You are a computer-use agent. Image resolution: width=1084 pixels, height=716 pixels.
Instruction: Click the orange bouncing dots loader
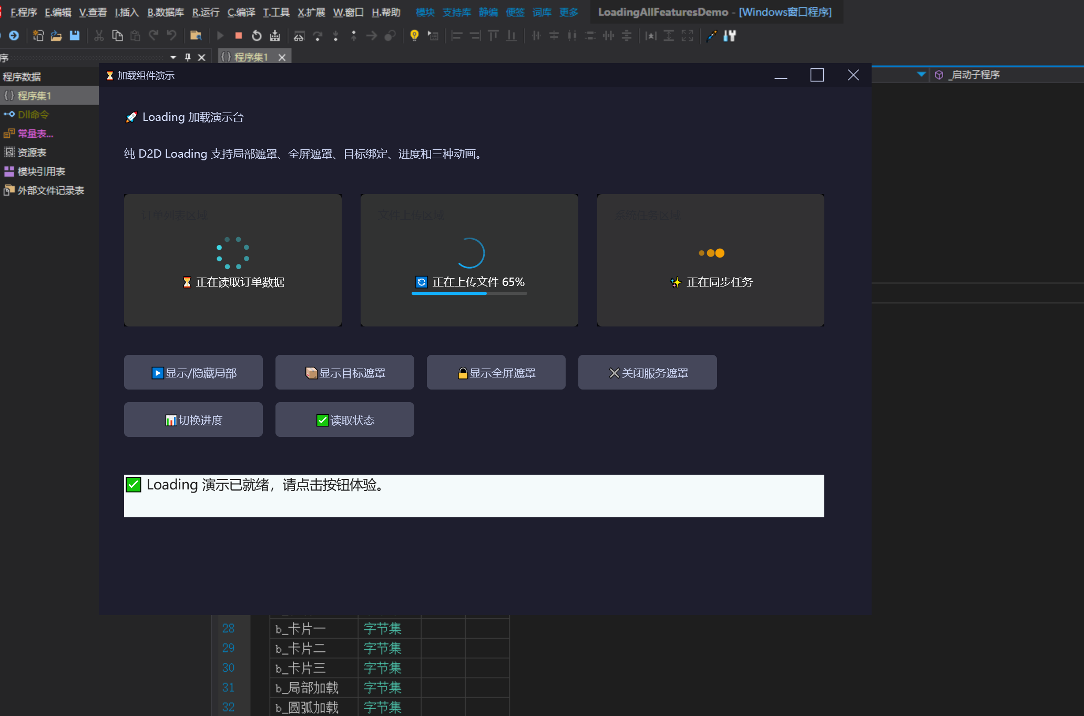point(711,253)
